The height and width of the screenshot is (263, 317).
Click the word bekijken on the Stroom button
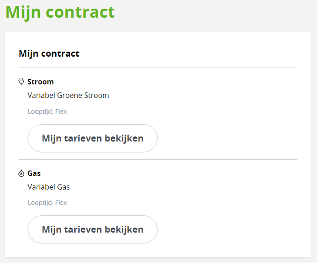pos(124,138)
